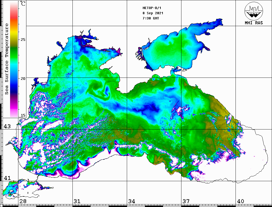The image size is (272, 207).
Task: Click the 'Sea Surface Temperature' vertical label
Action: coord(6,59)
